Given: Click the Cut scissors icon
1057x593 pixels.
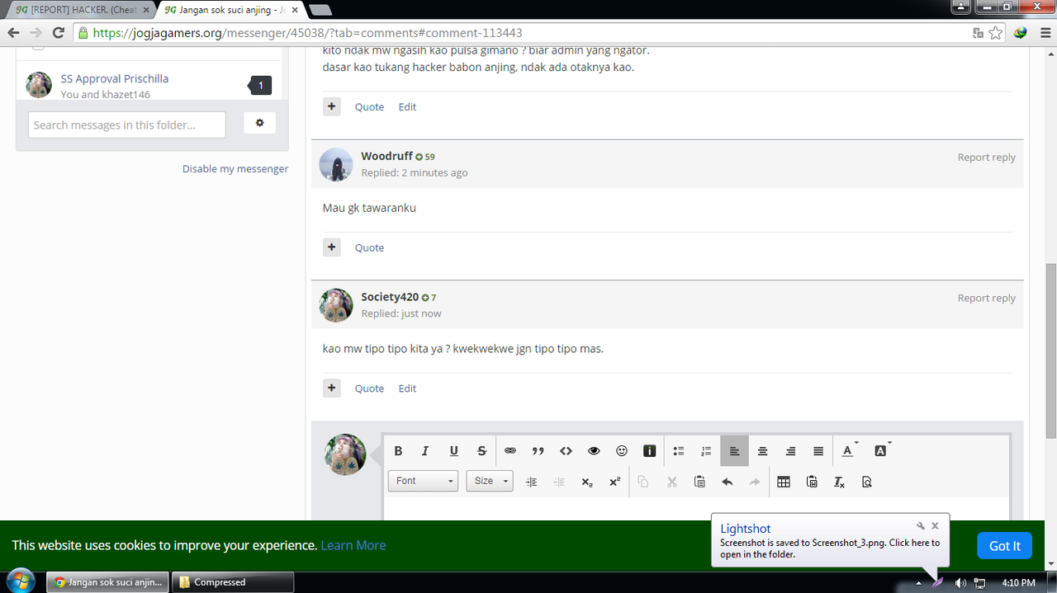Looking at the screenshot, I should coord(672,482).
